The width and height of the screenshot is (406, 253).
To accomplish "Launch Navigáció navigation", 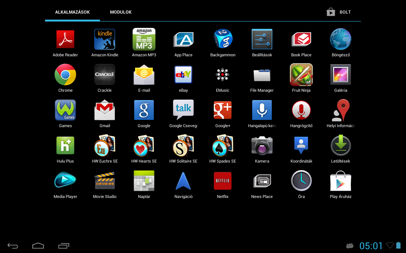I will coord(183,181).
